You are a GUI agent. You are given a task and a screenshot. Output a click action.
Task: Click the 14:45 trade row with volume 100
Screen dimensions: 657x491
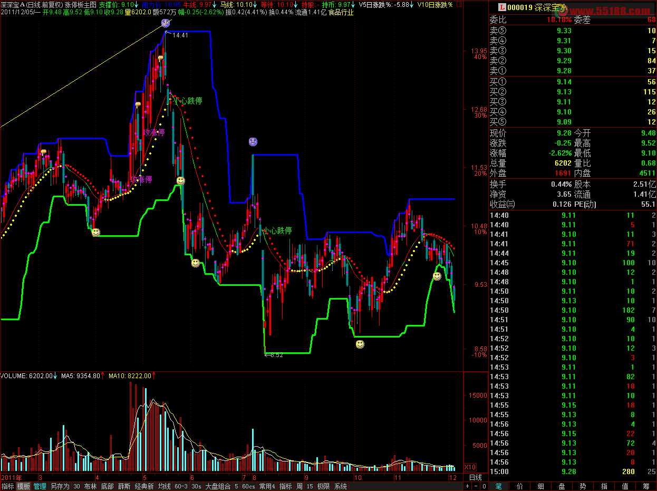click(573, 263)
